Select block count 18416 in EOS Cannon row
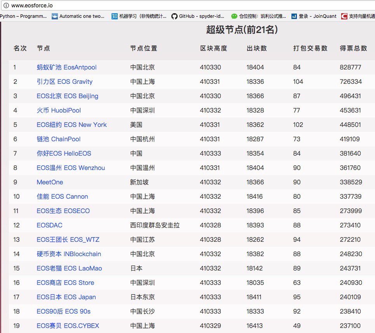375x333 pixels. tap(255, 196)
